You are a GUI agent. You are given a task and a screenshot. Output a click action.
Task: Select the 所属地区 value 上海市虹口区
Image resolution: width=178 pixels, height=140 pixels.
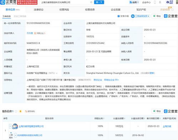(x=33, y=66)
